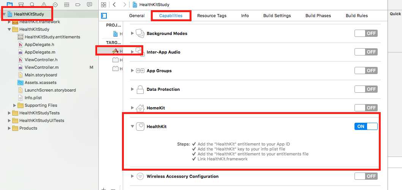Open the project navigator folder icon
The width and height of the screenshot is (402, 190).
click(x=9, y=4)
